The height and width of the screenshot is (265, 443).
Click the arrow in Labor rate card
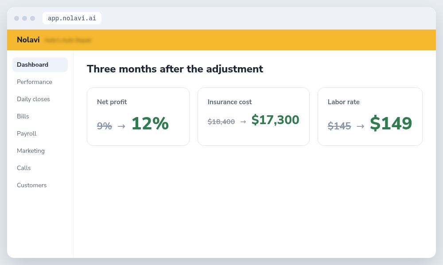(x=361, y=126)
